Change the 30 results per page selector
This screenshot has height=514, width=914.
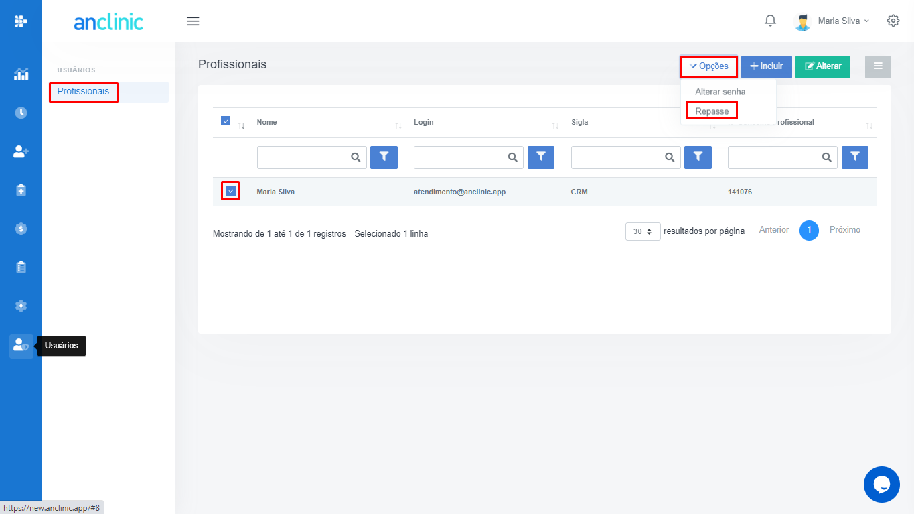pyautogui.click(x=643, y=231)
